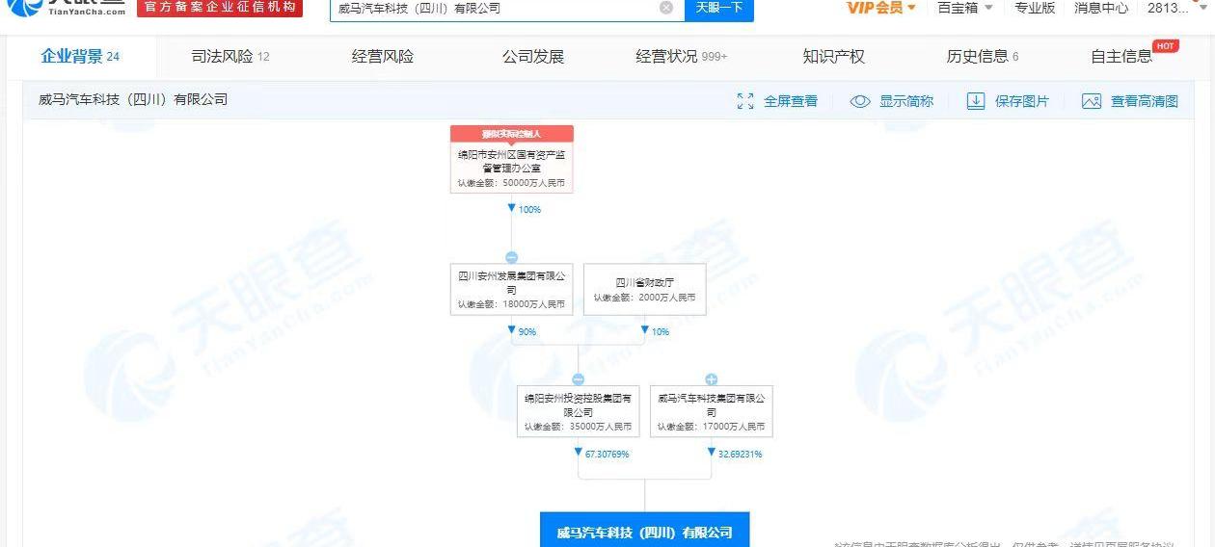Viewport: 1215px width, 547px height.
Task: Click the 天眼一下 search button
Action: click(718, 8)
